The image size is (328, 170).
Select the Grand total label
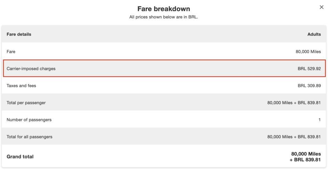coord(20,157)
